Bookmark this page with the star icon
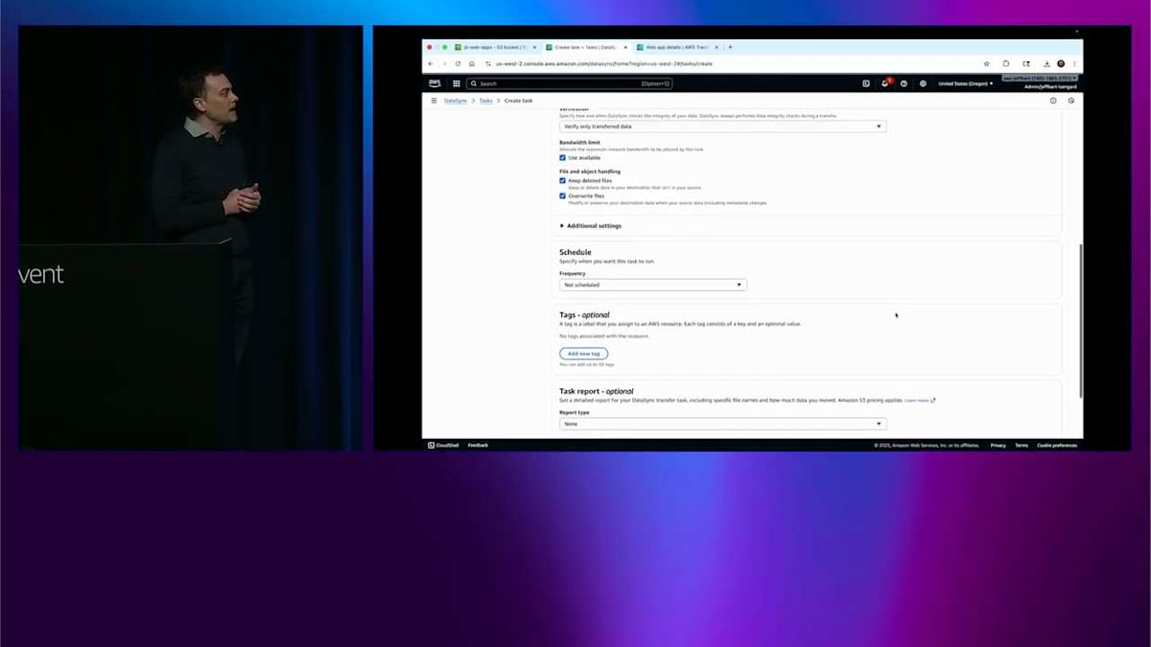 point(987,63)
